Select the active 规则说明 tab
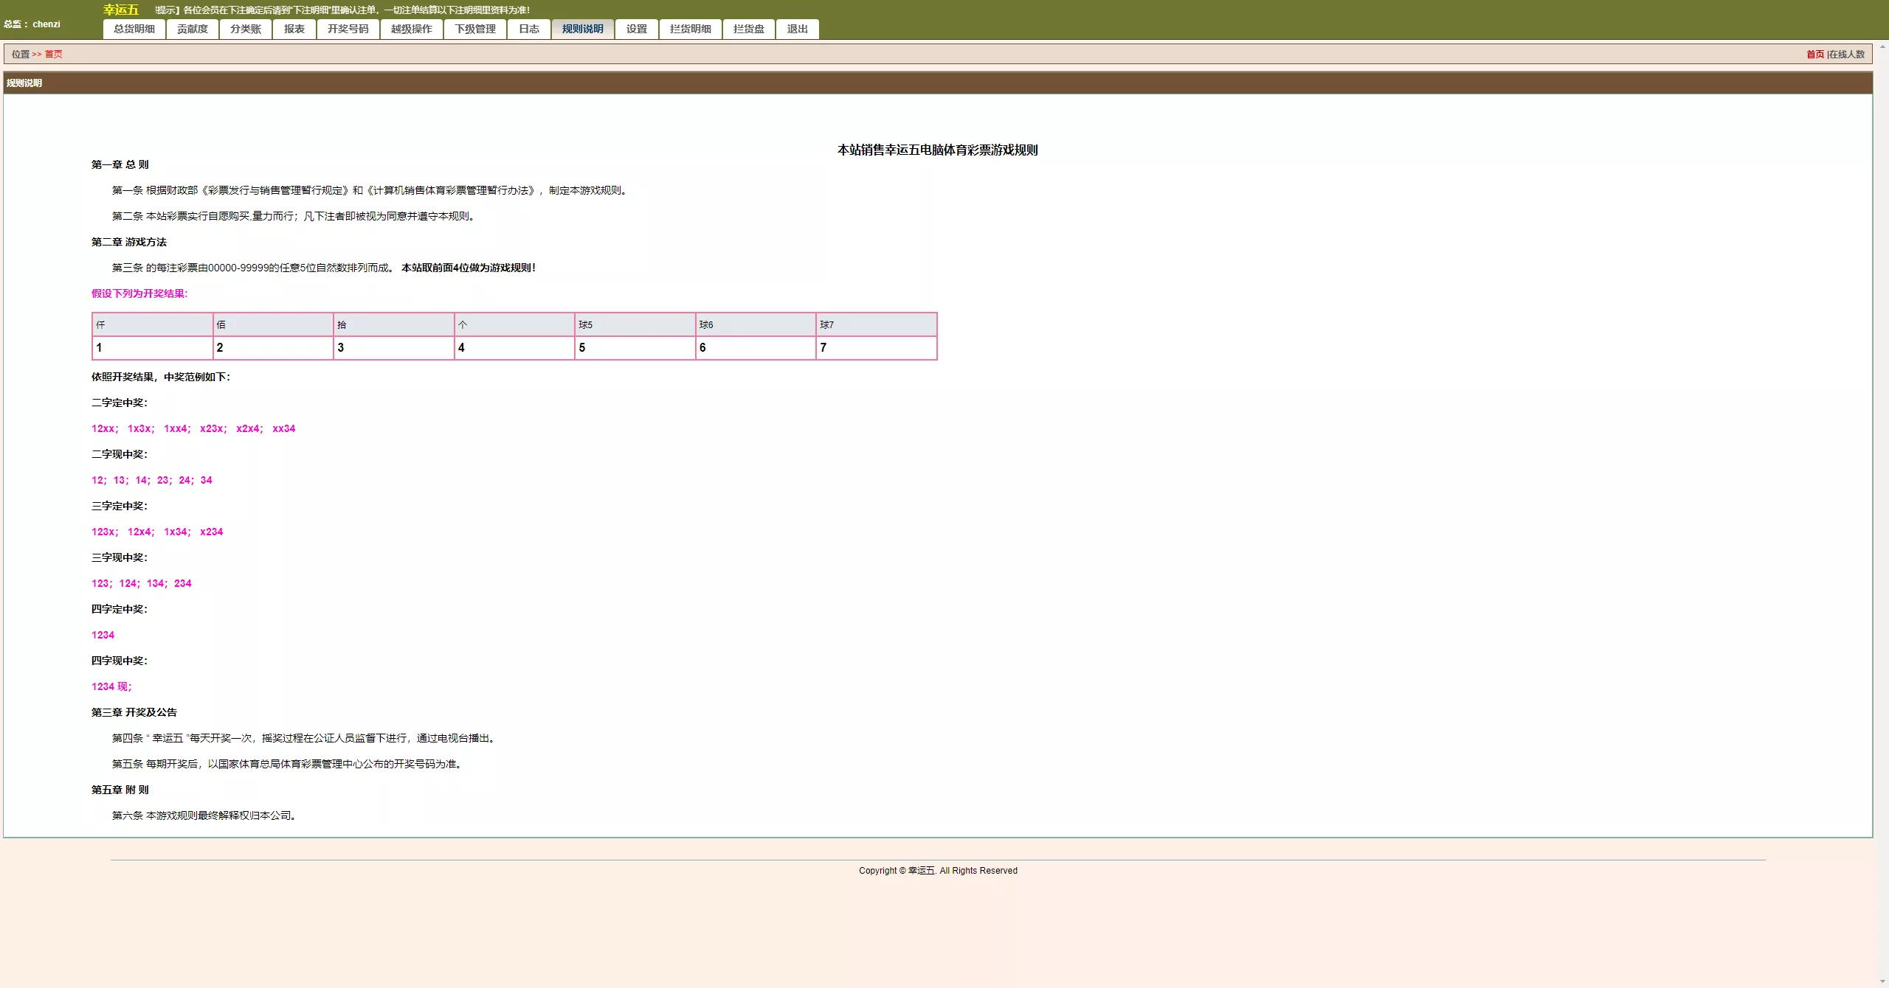The image size is (1889, 988). [x=583, y=29]
